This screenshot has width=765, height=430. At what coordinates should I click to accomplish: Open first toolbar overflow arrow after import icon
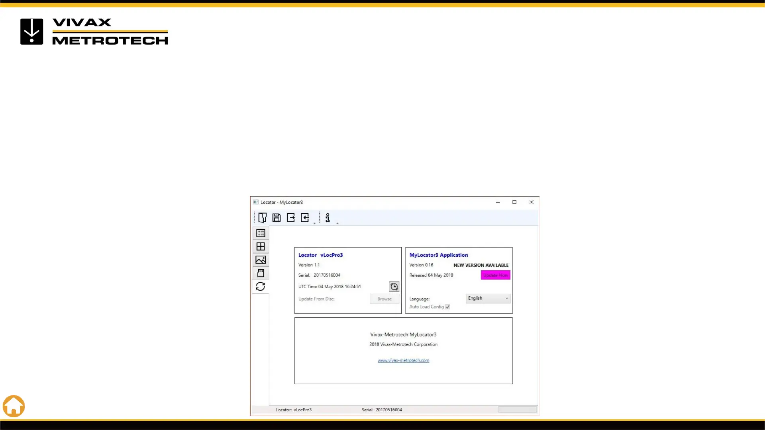314,223
